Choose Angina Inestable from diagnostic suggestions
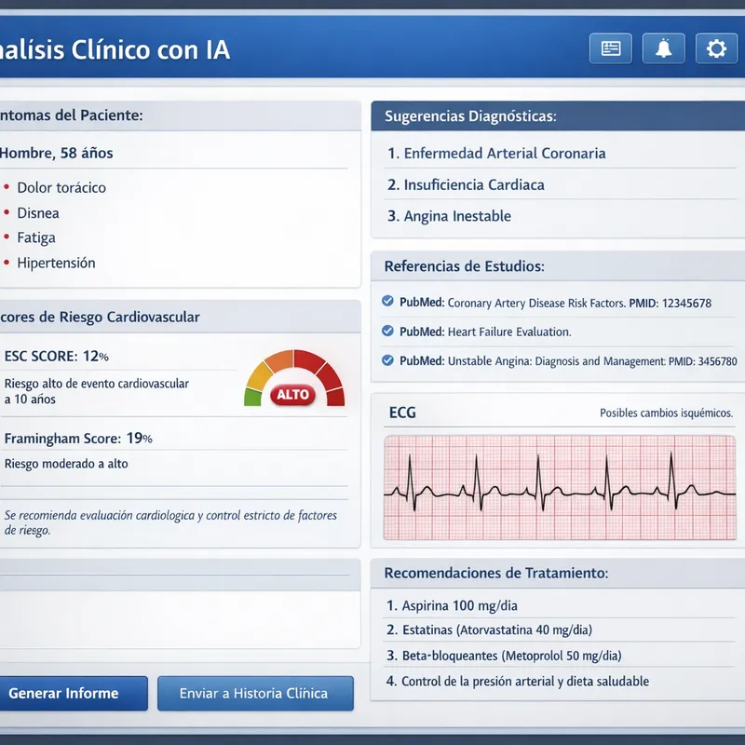This screenshot has width=745, height=745. point(449,216)
